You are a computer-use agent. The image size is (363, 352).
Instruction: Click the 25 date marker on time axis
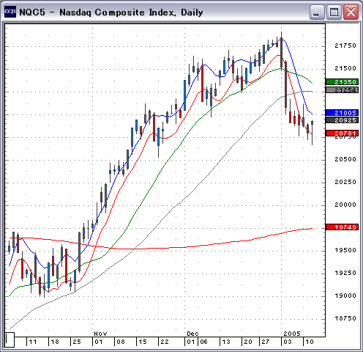pos(77,342)
